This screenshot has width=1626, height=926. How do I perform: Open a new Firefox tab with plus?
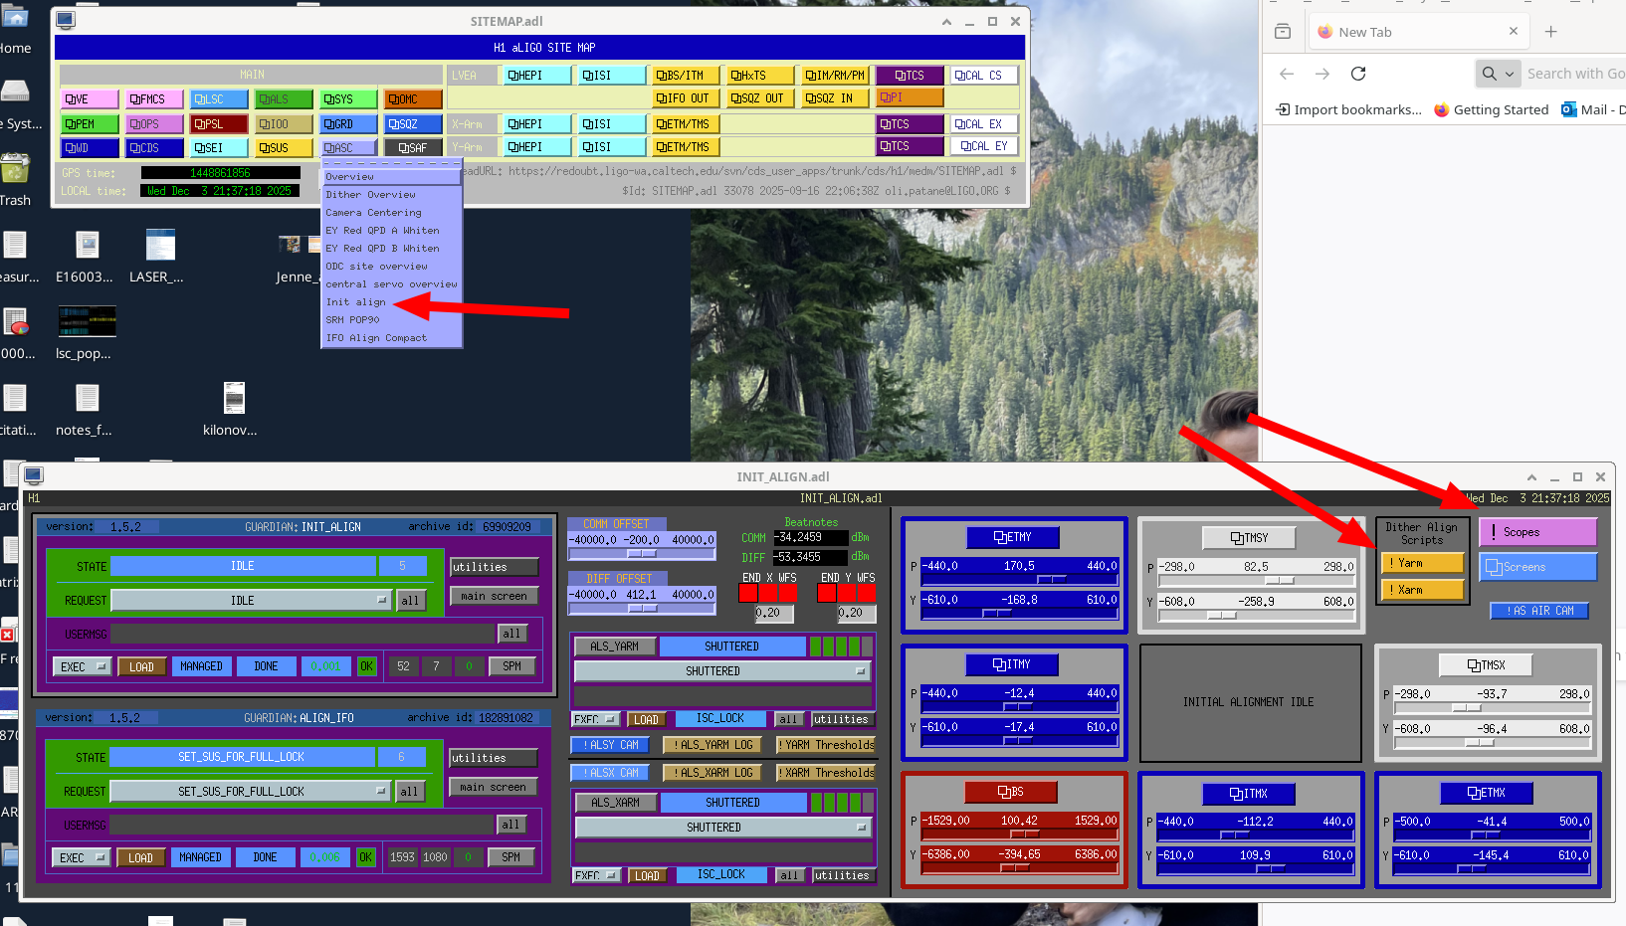click(x=1550, y=32)
